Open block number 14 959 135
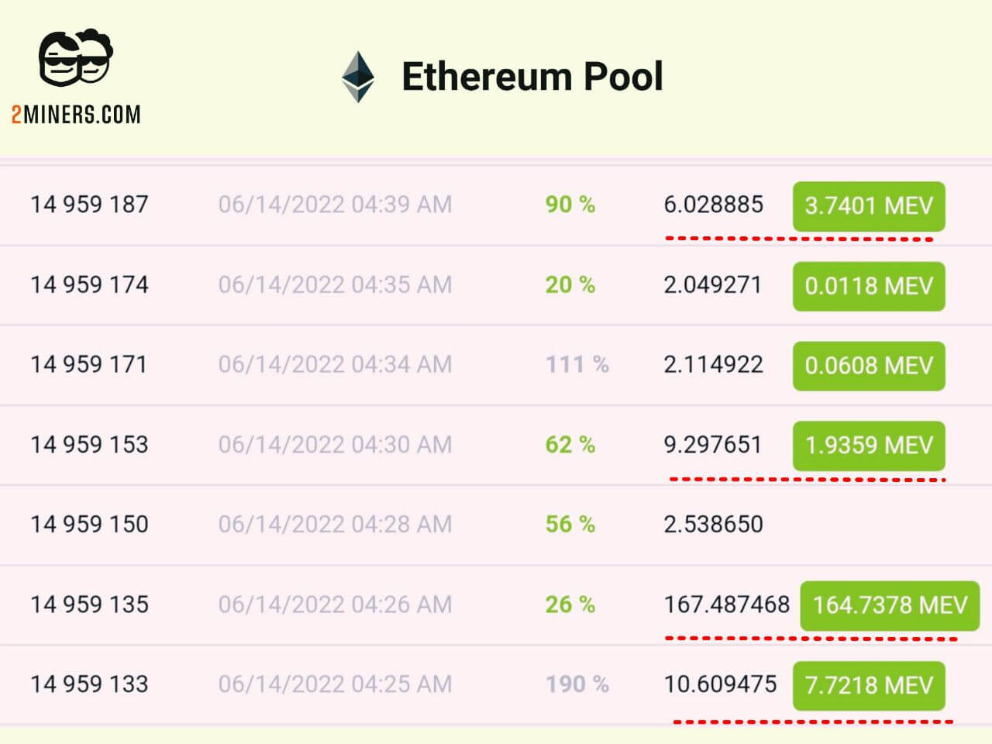Screen dimensions: 992x744 tap(89, 604)
